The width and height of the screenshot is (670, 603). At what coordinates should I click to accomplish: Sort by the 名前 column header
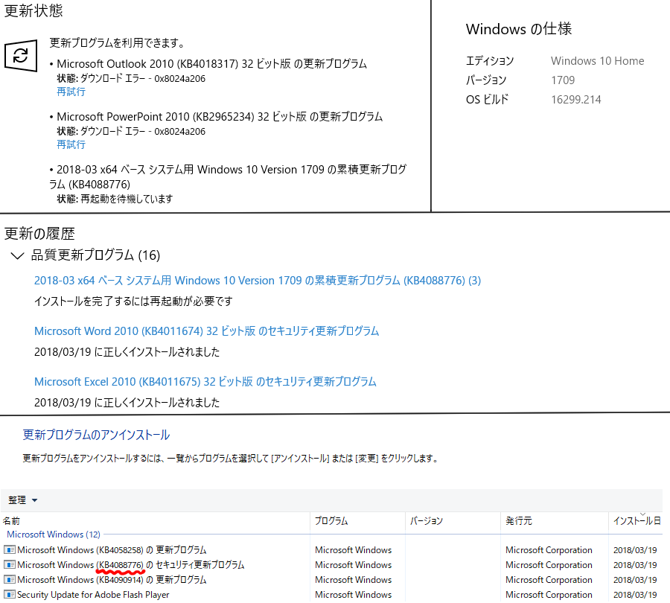(x=11, y=521)
